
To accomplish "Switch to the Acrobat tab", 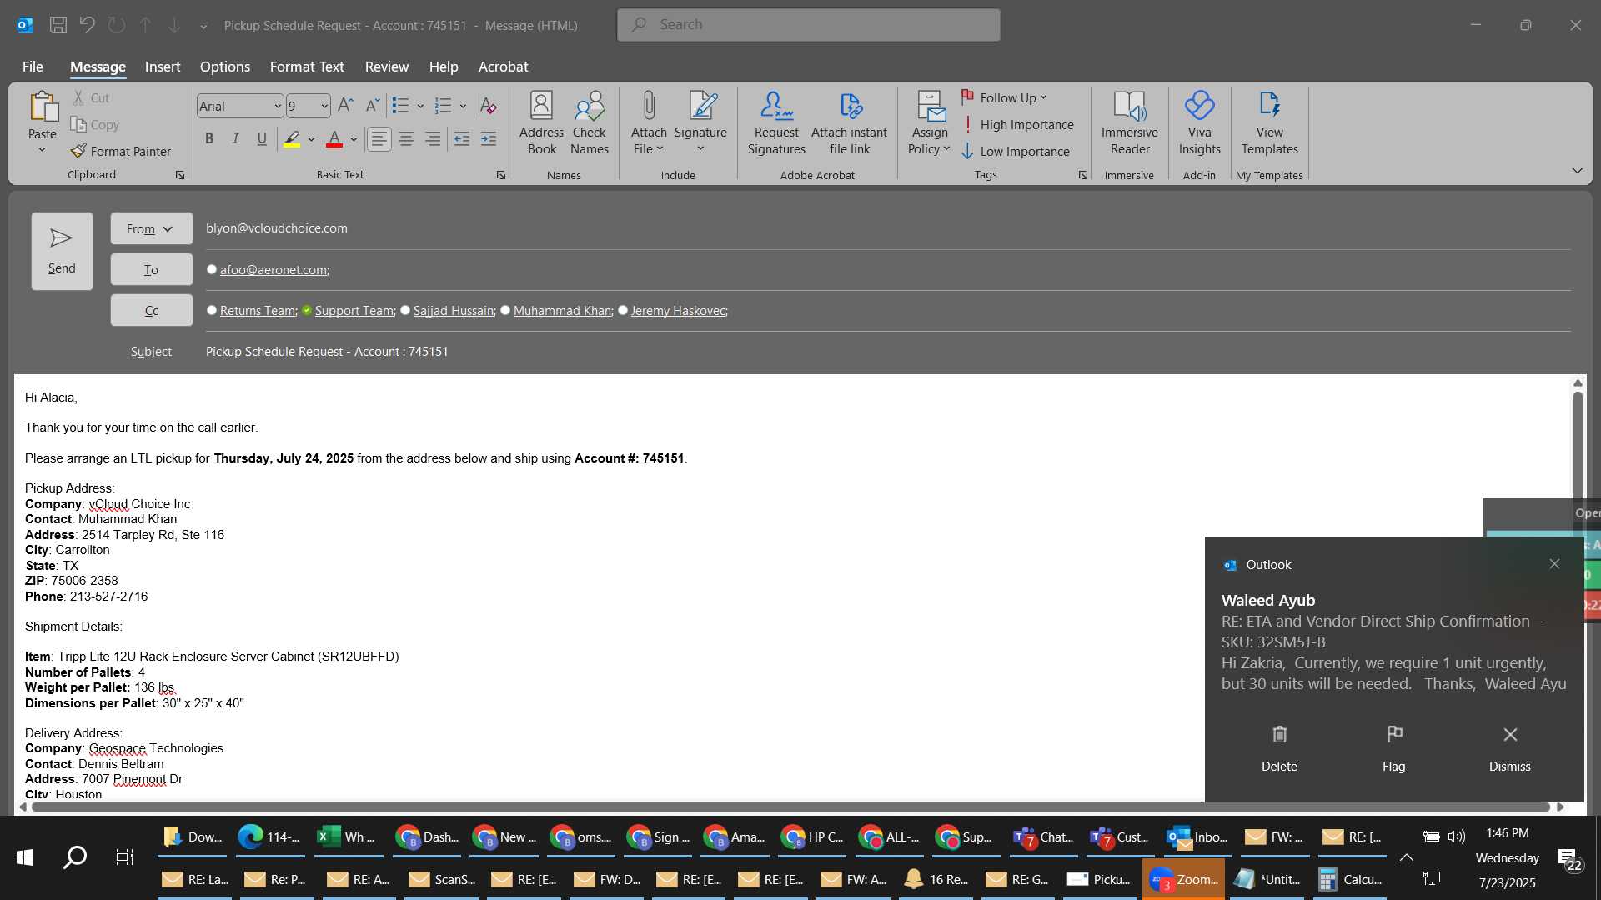I will 503,67.
